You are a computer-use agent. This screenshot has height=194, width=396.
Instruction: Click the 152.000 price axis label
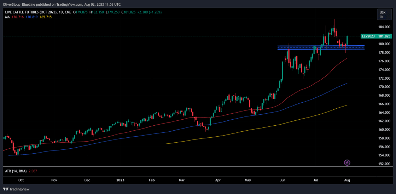click(x=385, y=164)
